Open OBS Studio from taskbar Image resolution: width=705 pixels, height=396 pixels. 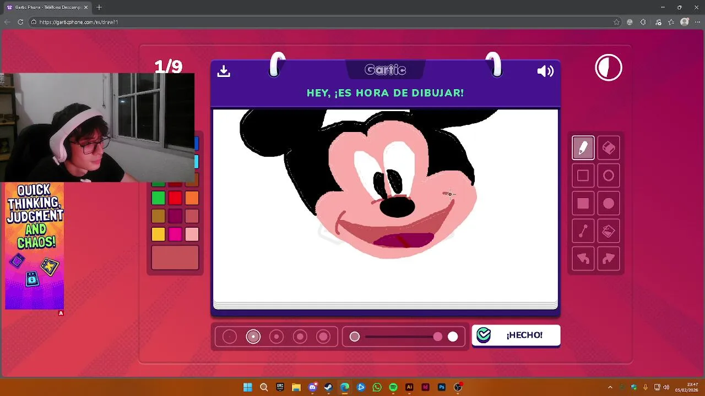(458, 387)
